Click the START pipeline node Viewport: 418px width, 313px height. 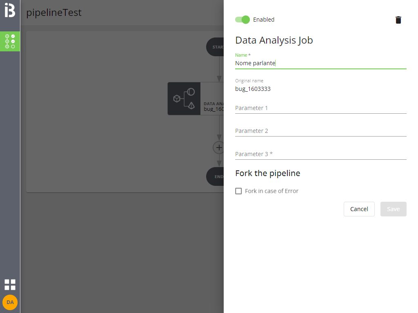tap(216, 47)
